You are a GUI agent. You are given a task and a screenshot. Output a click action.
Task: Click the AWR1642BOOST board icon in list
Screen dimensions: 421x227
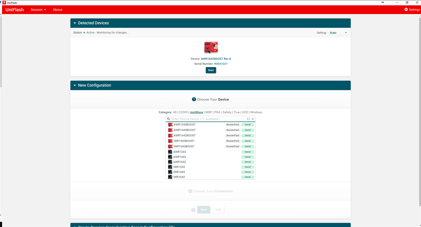point(170,135)
